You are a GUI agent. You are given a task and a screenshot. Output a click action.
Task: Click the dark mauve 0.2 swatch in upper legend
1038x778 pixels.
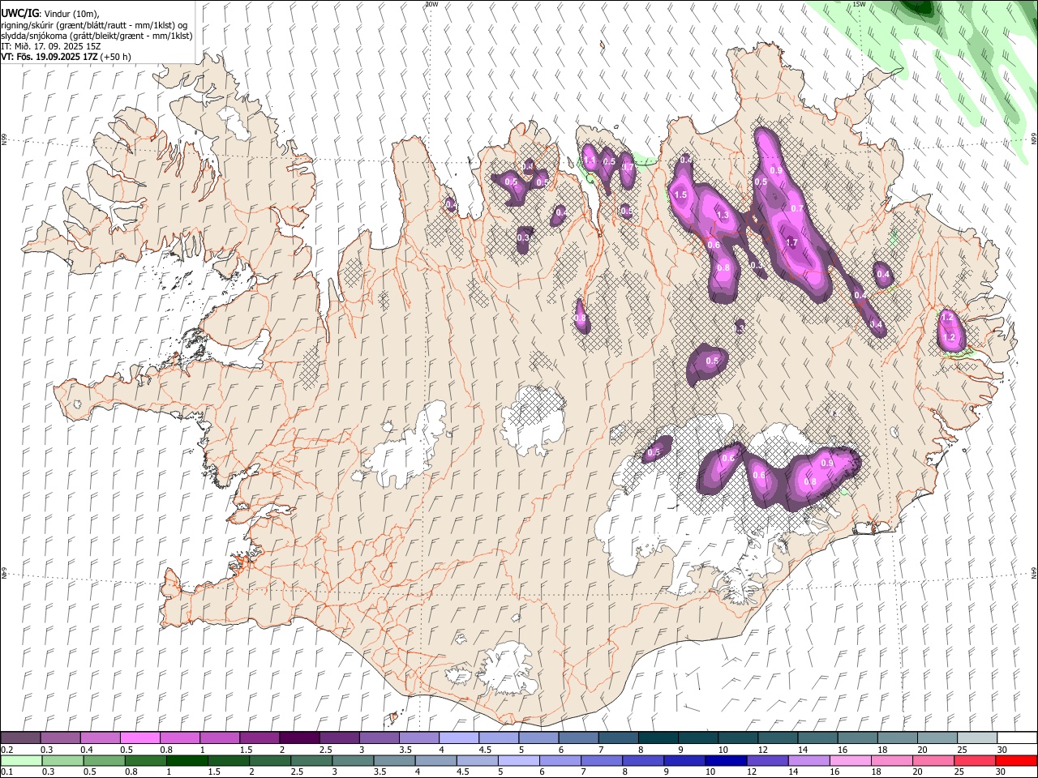click(21, 737)
